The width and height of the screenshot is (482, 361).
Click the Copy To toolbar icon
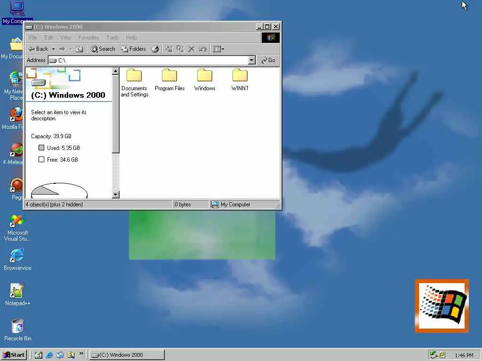180,49
